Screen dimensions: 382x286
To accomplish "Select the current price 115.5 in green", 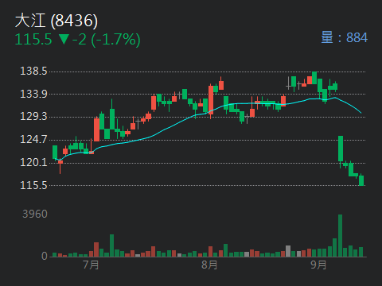I will click(x=33, y=40).
